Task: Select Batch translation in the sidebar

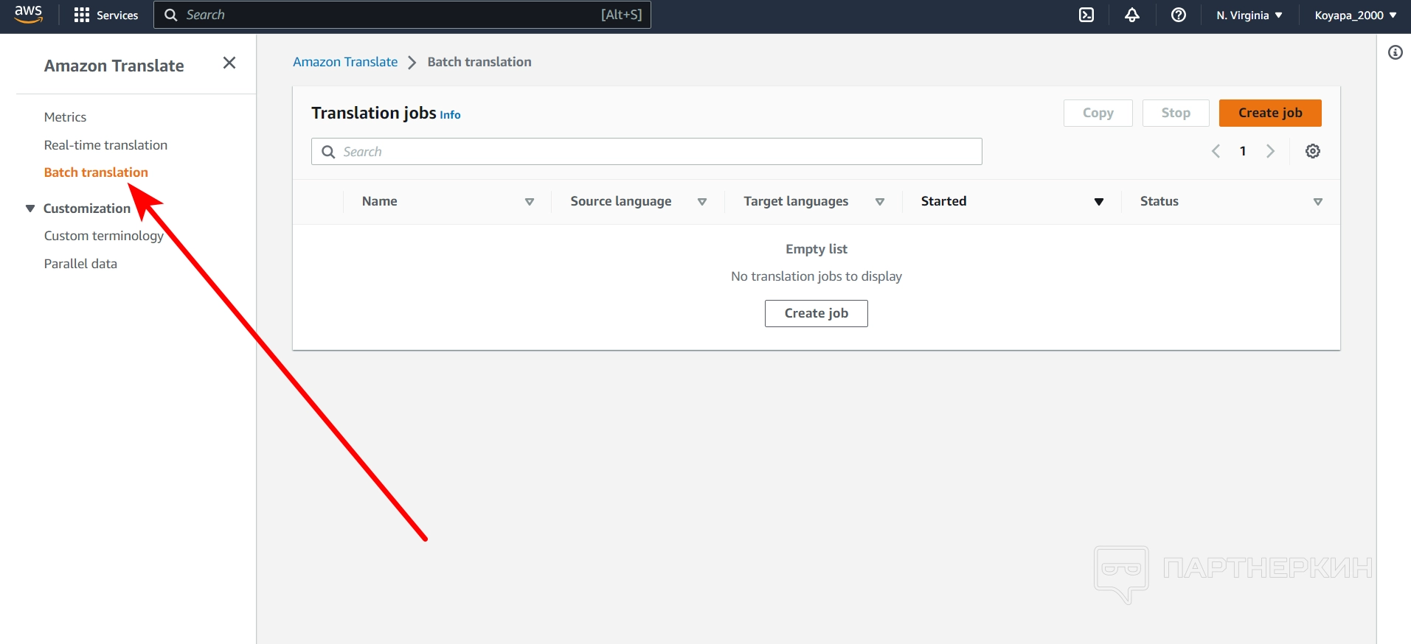Action: pos(96,172)
